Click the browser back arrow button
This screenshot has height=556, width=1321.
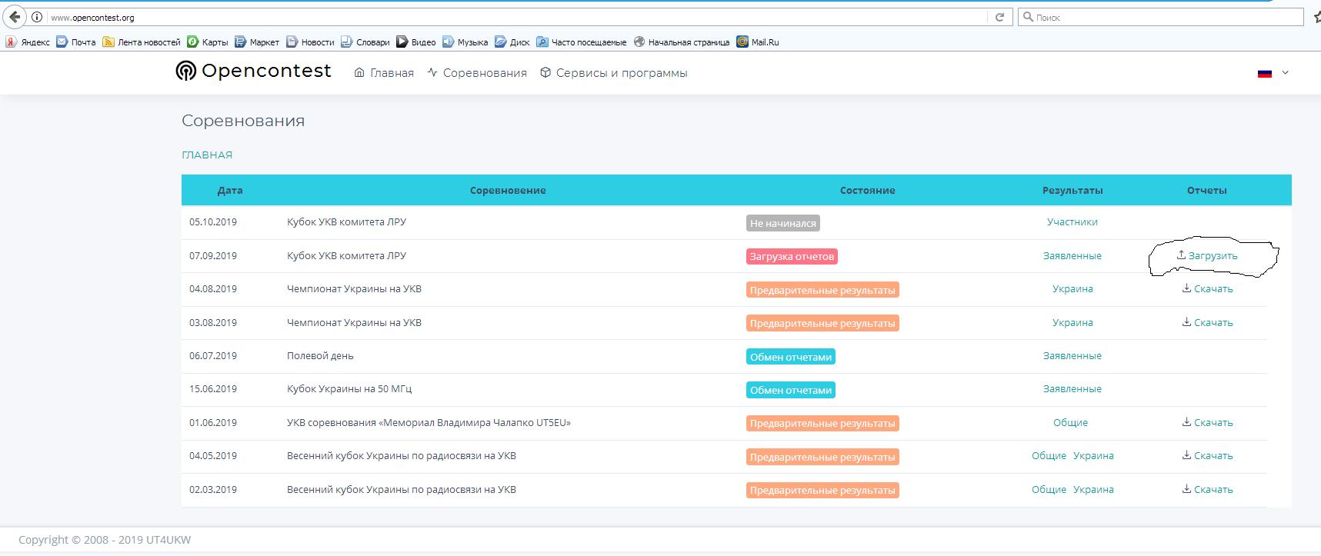[x=15, y=17]
